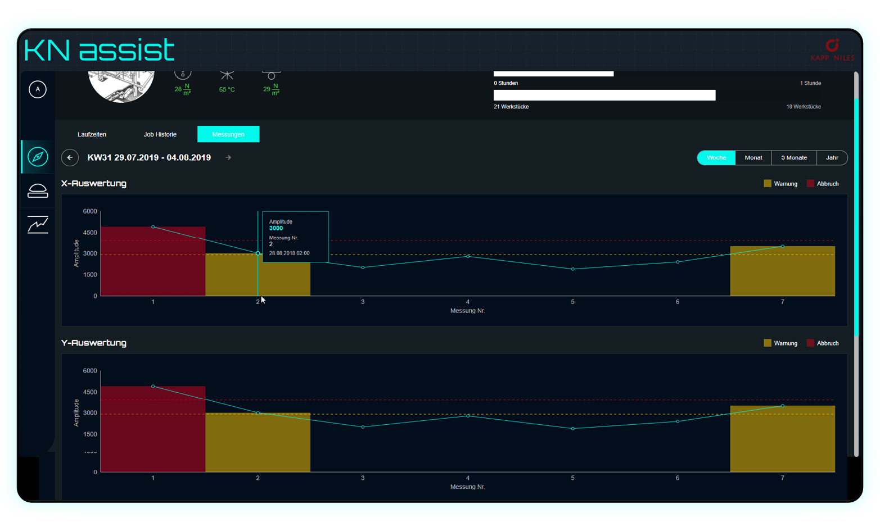Click the red bar in Y-Auswertung chart

pos(153,429)
